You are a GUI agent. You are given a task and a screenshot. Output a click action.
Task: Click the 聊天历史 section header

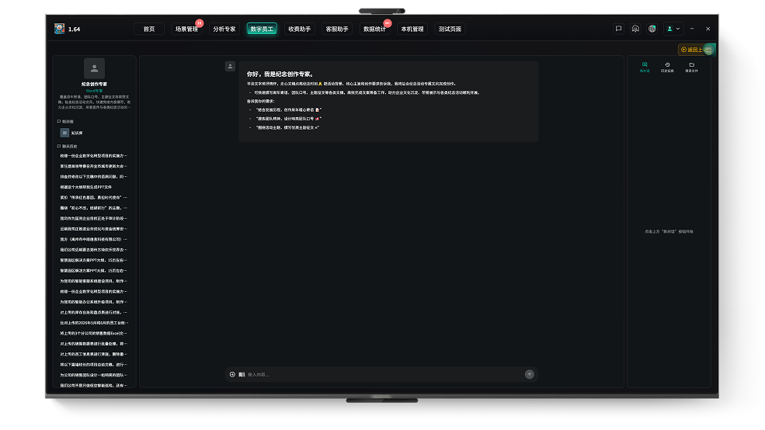[x=68, y=146]
